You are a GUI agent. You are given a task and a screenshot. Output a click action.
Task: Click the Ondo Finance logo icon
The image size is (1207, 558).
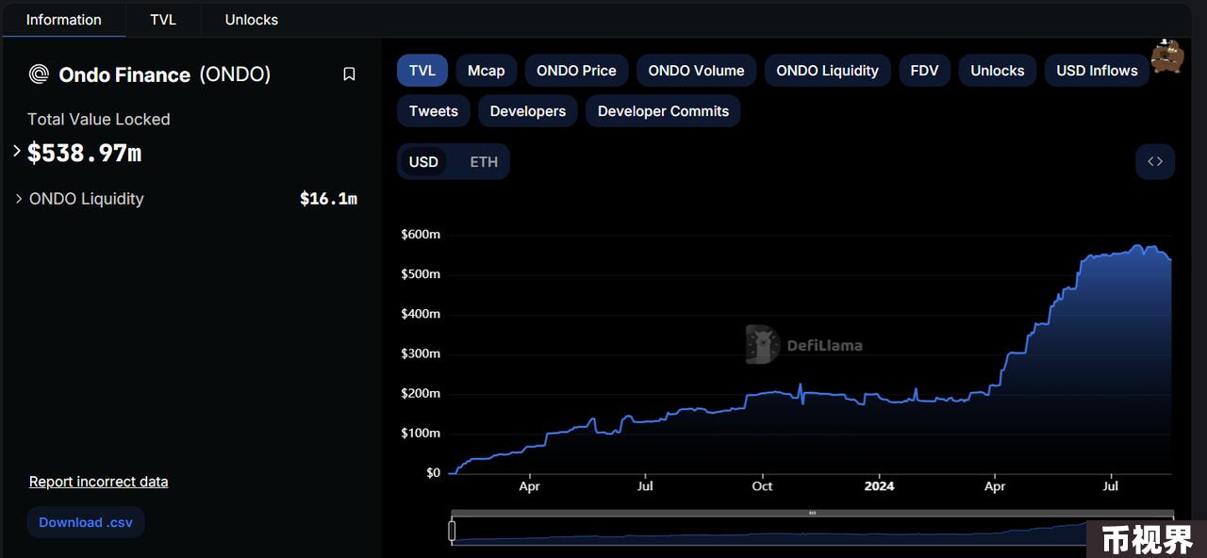(39, 74)
